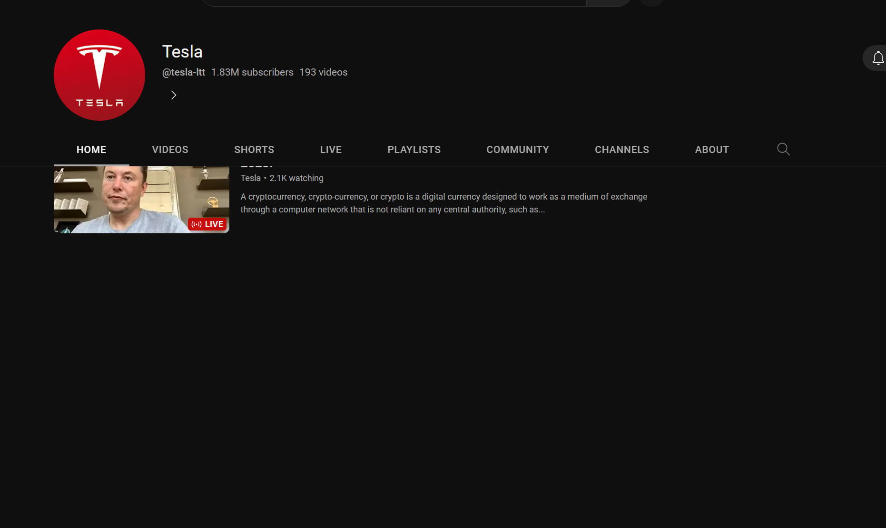
Task: Click the Tesla channel avatar logo
Action: pos(99,75)
